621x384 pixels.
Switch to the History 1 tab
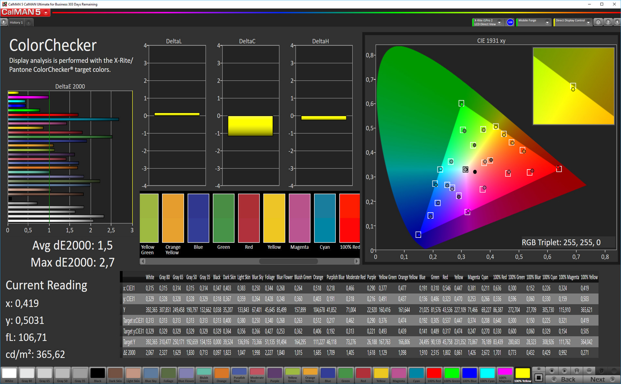[16, 22]
